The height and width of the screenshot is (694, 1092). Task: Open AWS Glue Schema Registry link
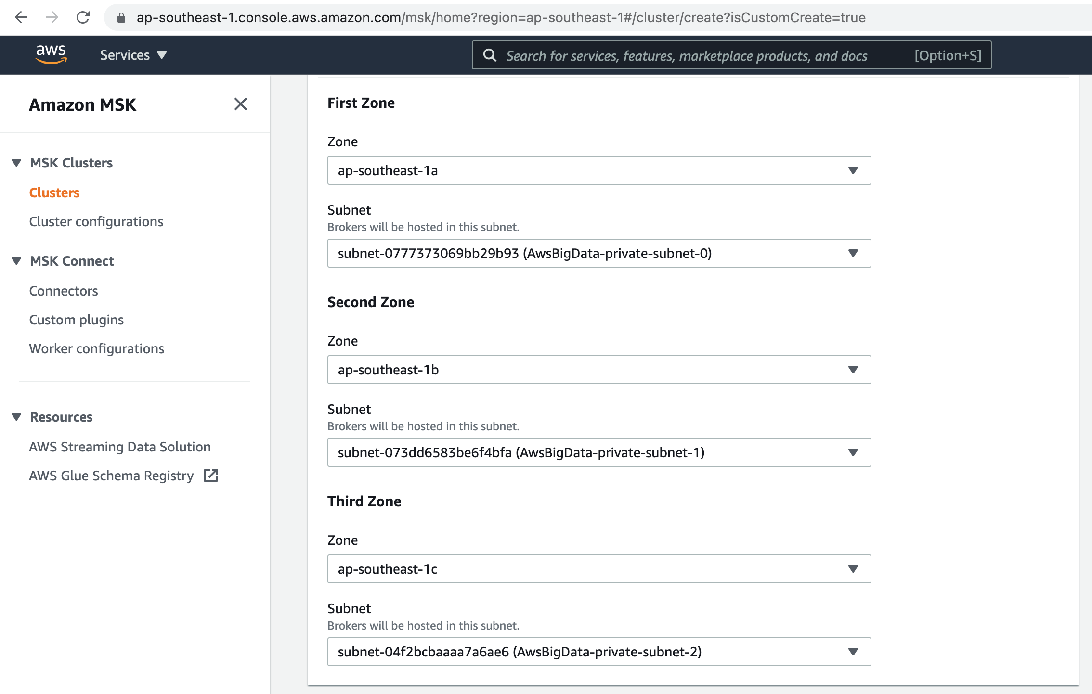click(x=111, y=476)
